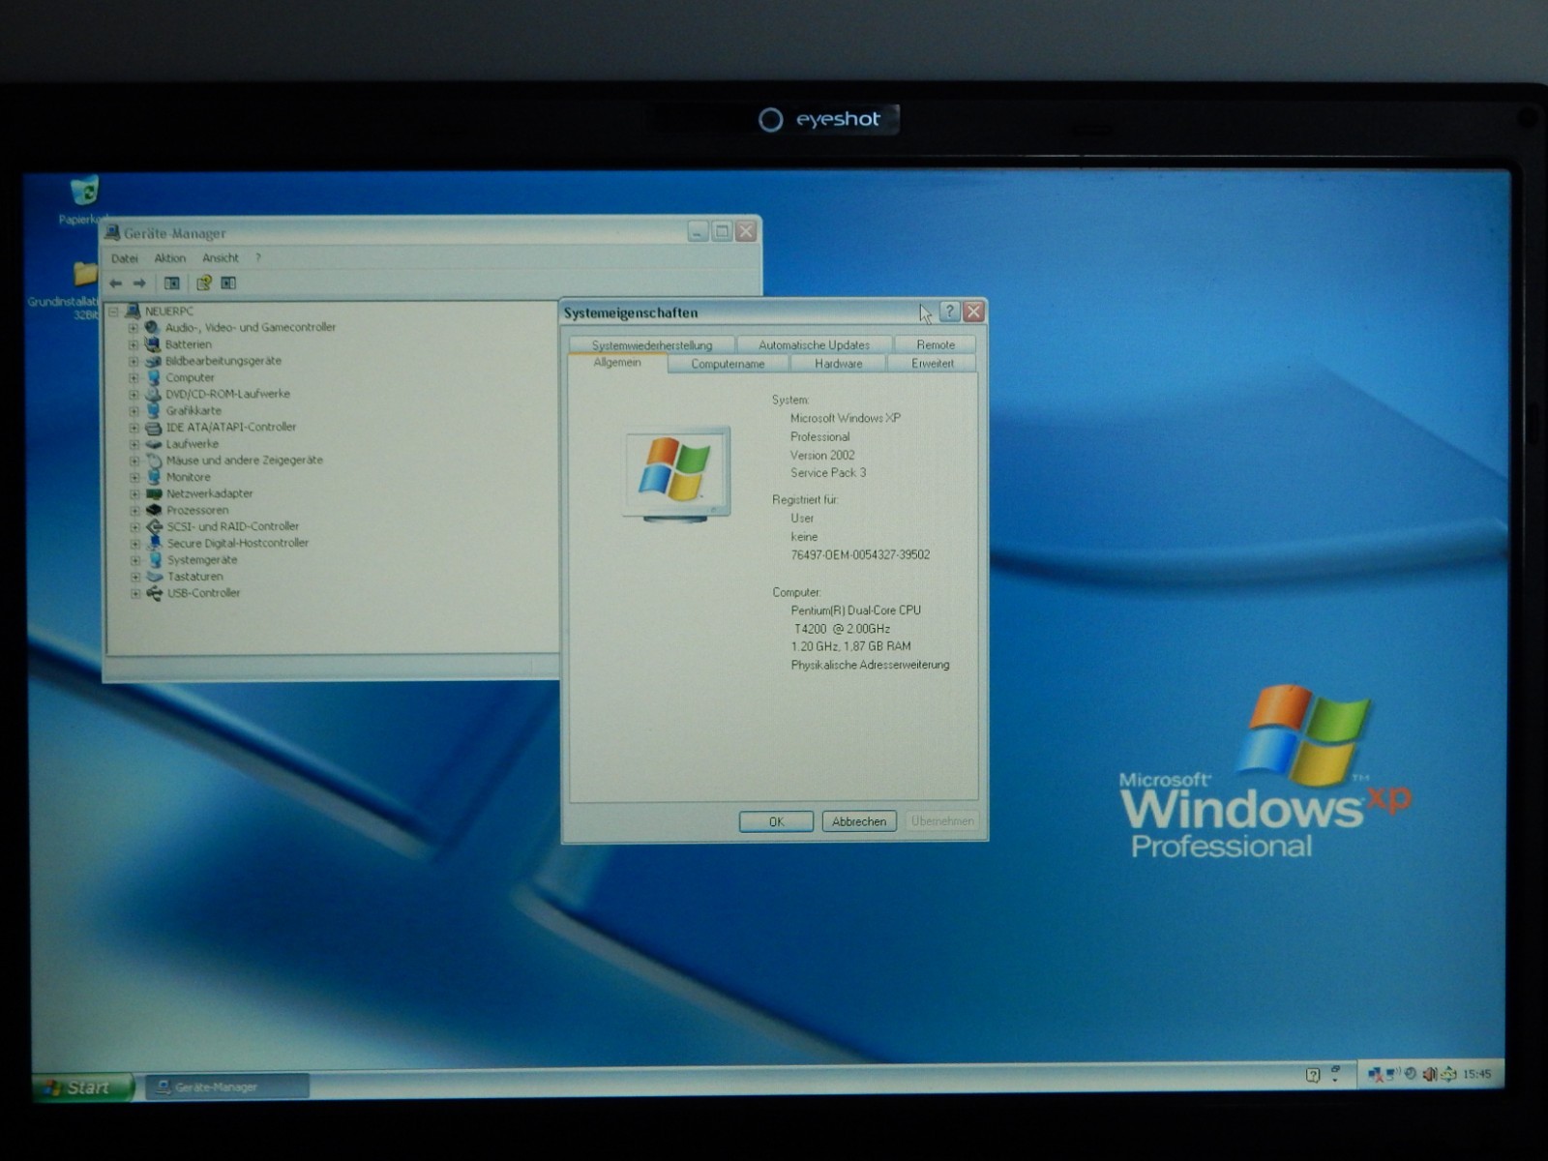The width and height of the screenshot is (1548, 1161).
Task: Select the Netzwerkadapter card icon
Action: (153, 493)
